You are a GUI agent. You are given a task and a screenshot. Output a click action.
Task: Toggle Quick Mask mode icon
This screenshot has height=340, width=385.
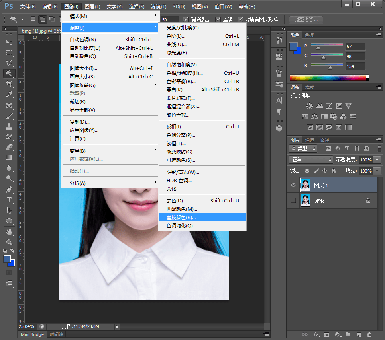point(9,273)
